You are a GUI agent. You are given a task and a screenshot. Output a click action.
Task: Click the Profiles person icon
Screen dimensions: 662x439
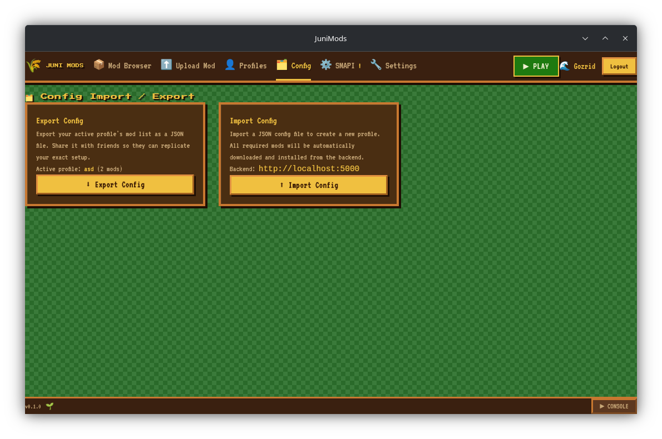click(230, 64)
